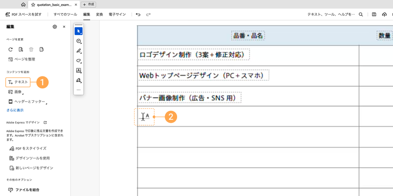Select the 編集 menu tab
This screenshot has width=393, height=196.
click(x=86, y=15)
